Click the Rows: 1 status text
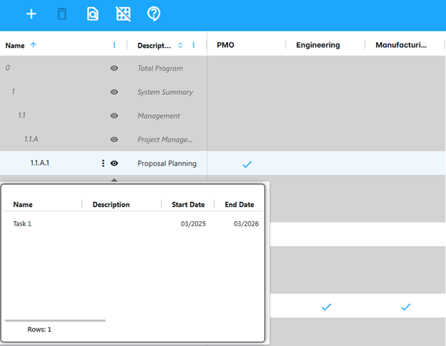This screenshot has height=346, width=446. (39, 330)
